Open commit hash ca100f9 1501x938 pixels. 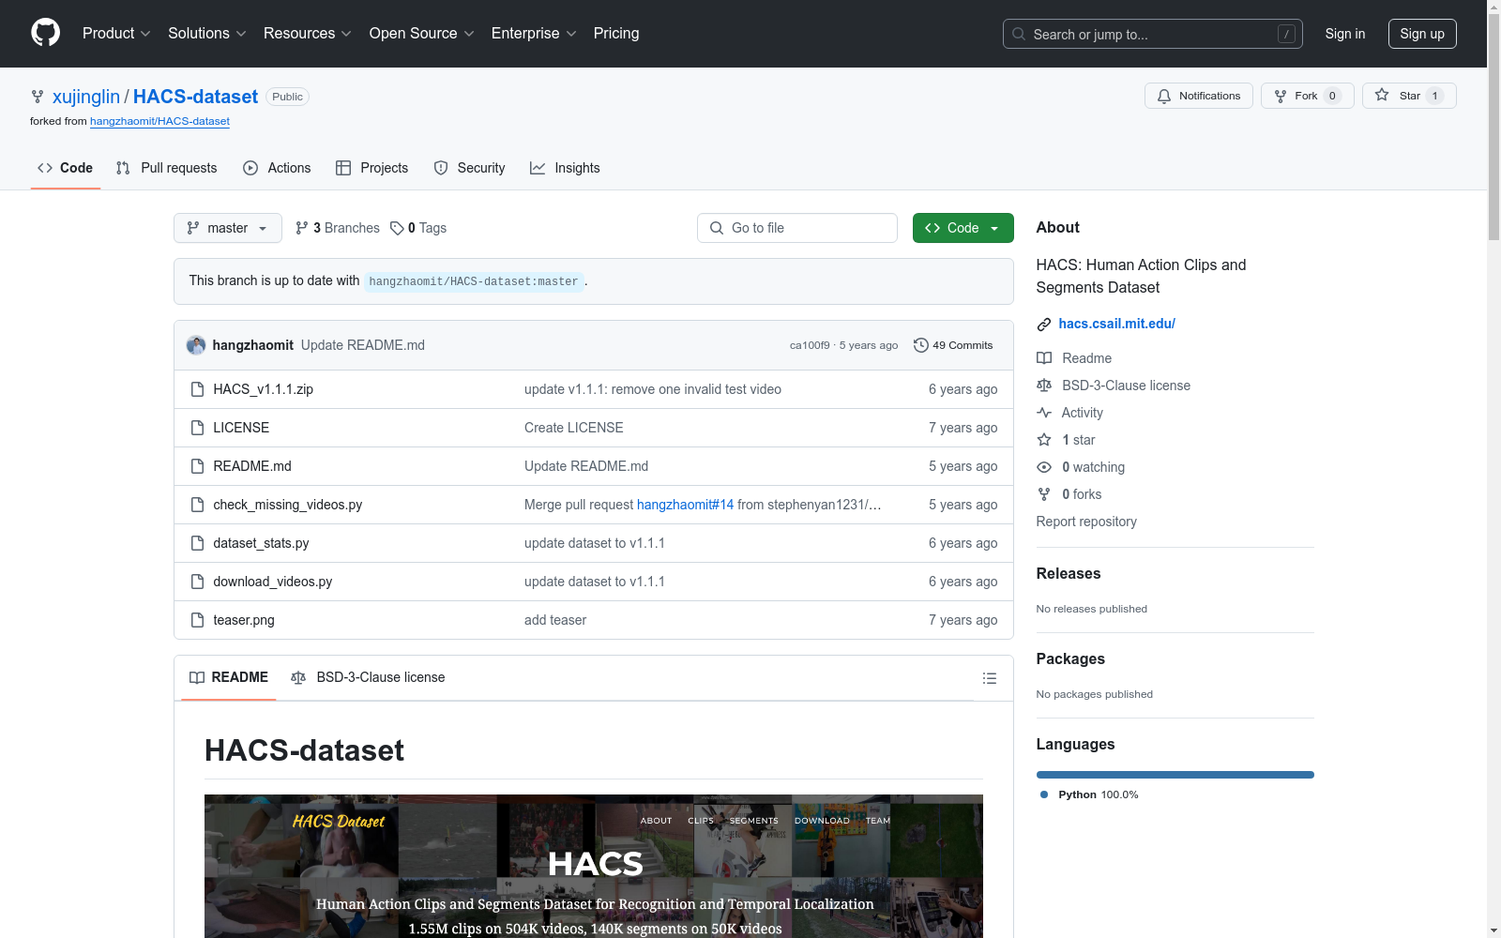tap(810, 345)
